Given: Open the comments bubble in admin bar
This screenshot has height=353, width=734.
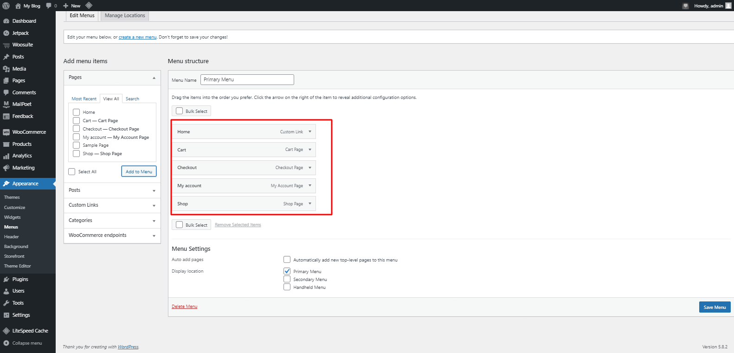Looking at the screenshot, I should 49,6.
